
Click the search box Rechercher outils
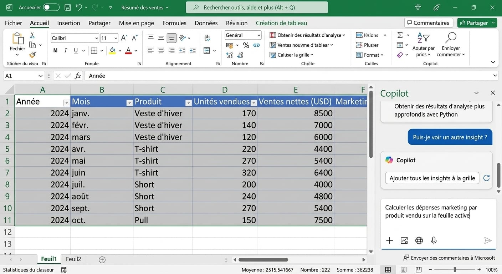(x=257, y=7)
